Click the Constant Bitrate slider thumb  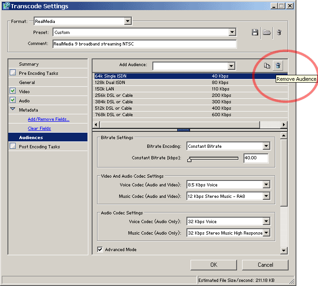(x=189, y=160)
